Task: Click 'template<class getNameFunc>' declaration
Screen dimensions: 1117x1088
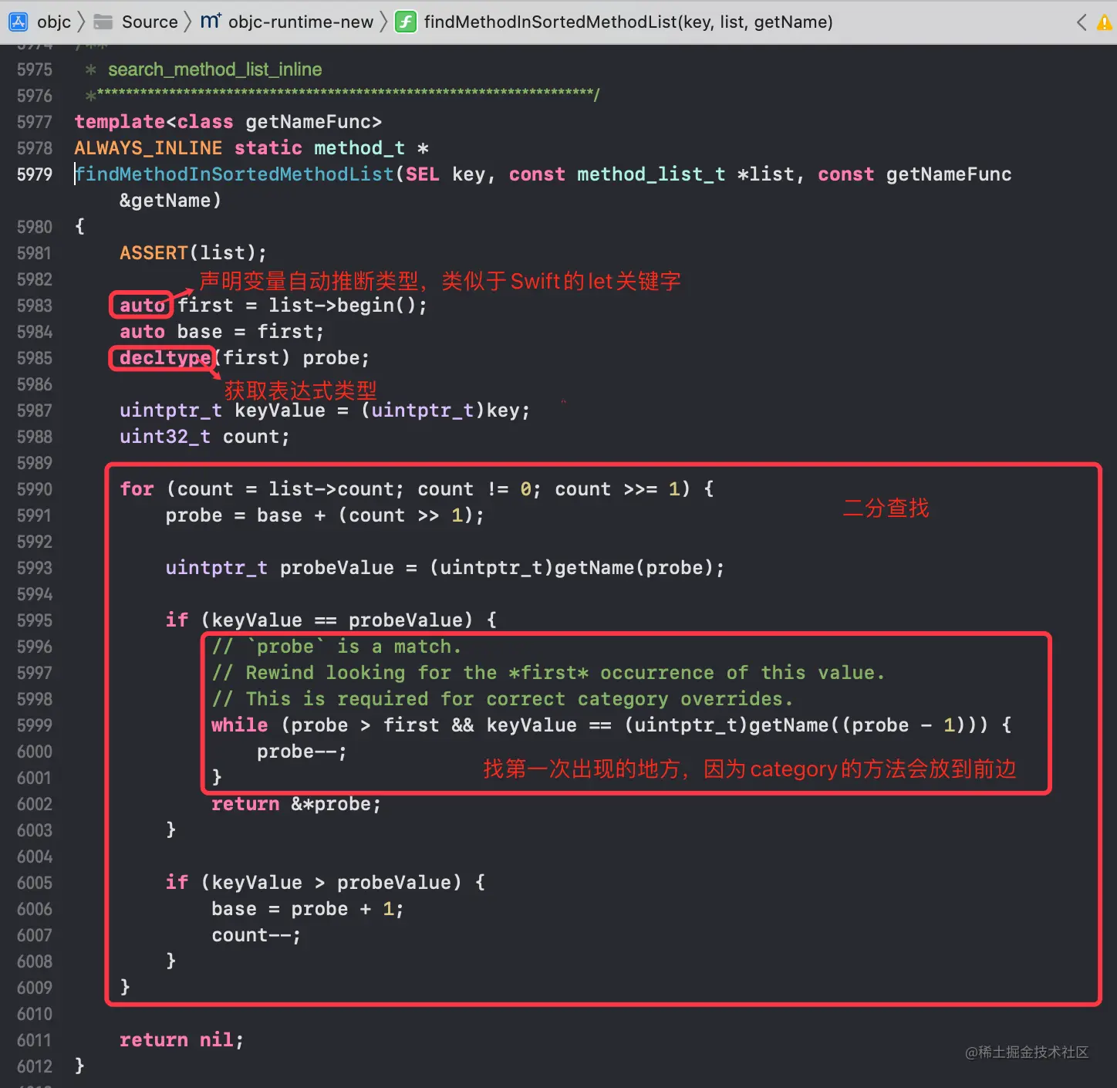Action: 228,122
